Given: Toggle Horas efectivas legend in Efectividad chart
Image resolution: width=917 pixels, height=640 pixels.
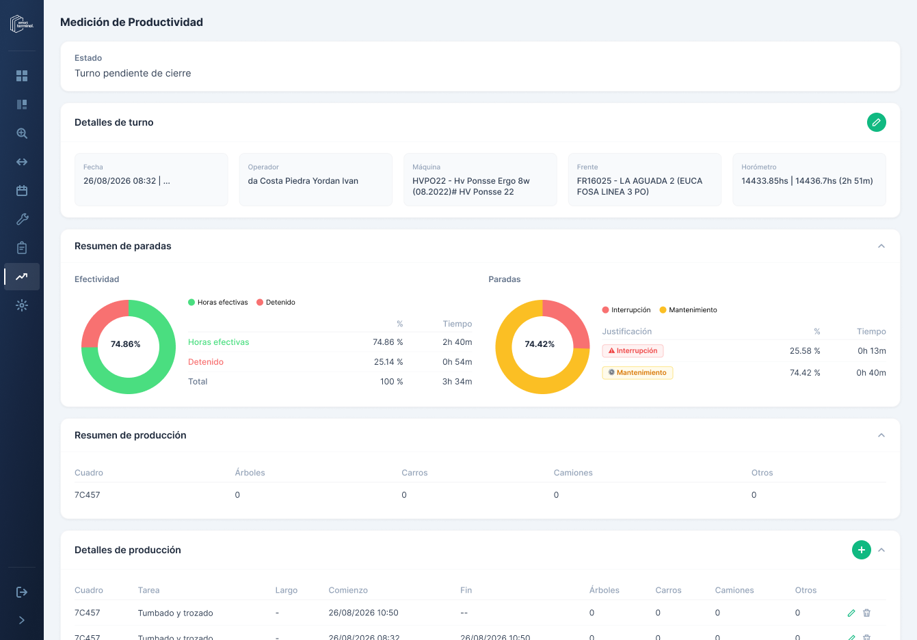Looking at the screenshot, I should [218, 303].
